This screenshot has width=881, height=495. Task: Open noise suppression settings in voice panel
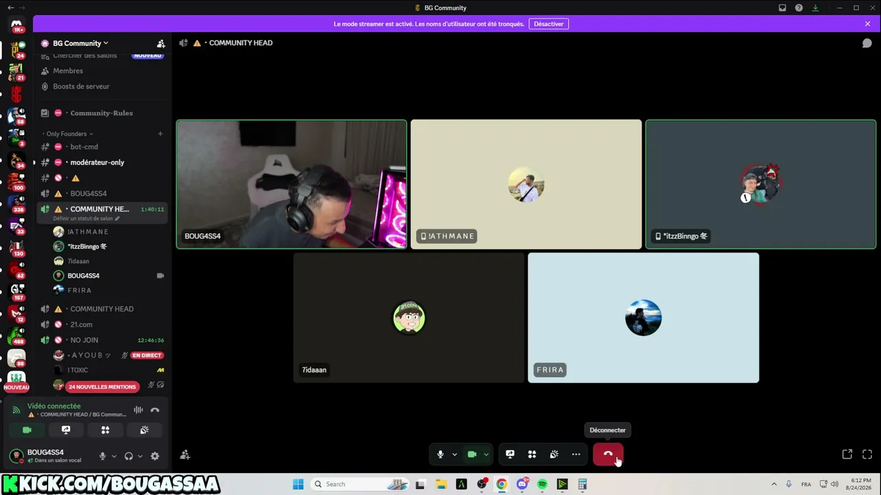(x=138, y=410)
